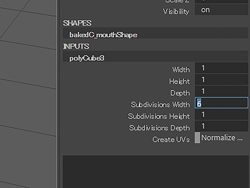Click the Width value field

click(x=221, y=68)
